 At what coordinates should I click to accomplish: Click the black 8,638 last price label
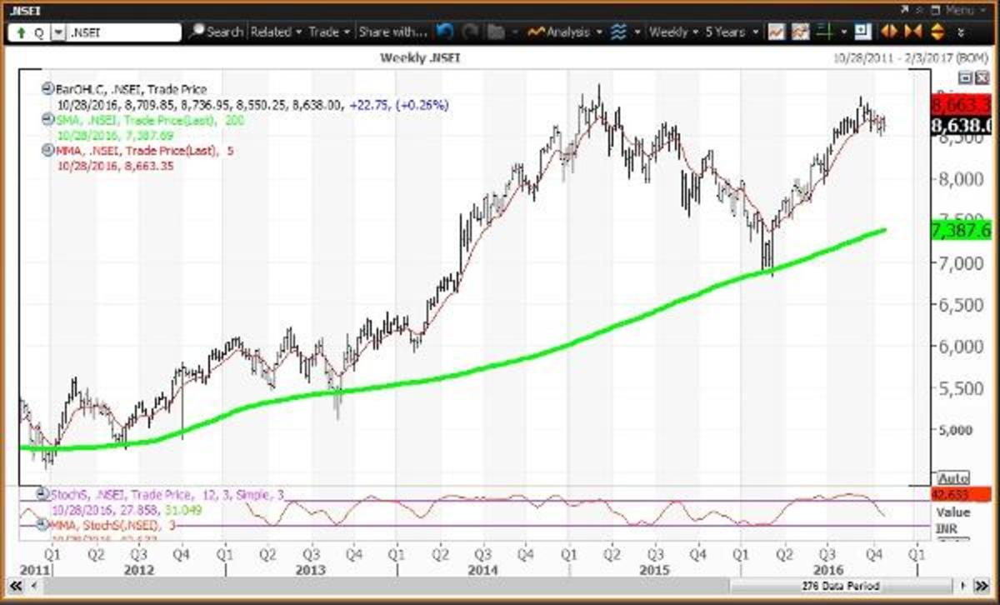click(962, 126)
